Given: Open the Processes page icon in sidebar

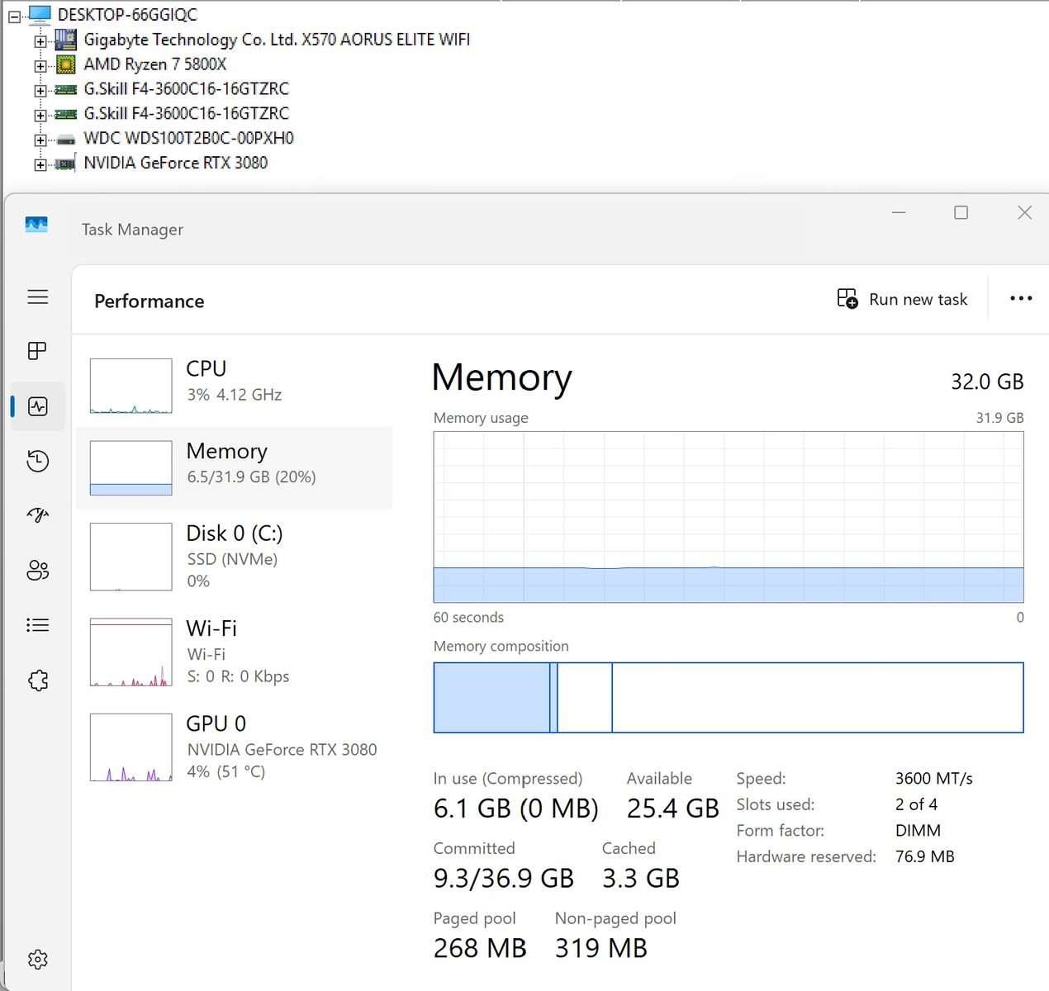Looking at the screenshot, I should click(37, 351).
